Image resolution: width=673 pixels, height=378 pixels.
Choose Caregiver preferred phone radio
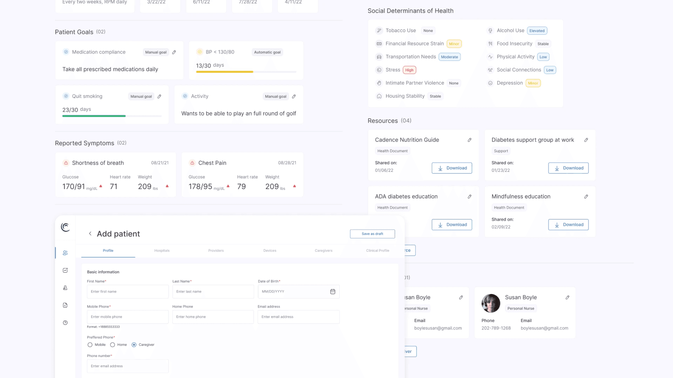coord(134,345)
